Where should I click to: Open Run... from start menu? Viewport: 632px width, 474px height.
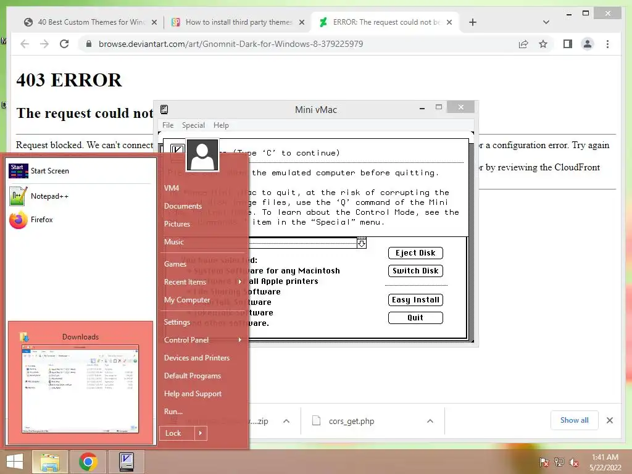tap(173, 412)
